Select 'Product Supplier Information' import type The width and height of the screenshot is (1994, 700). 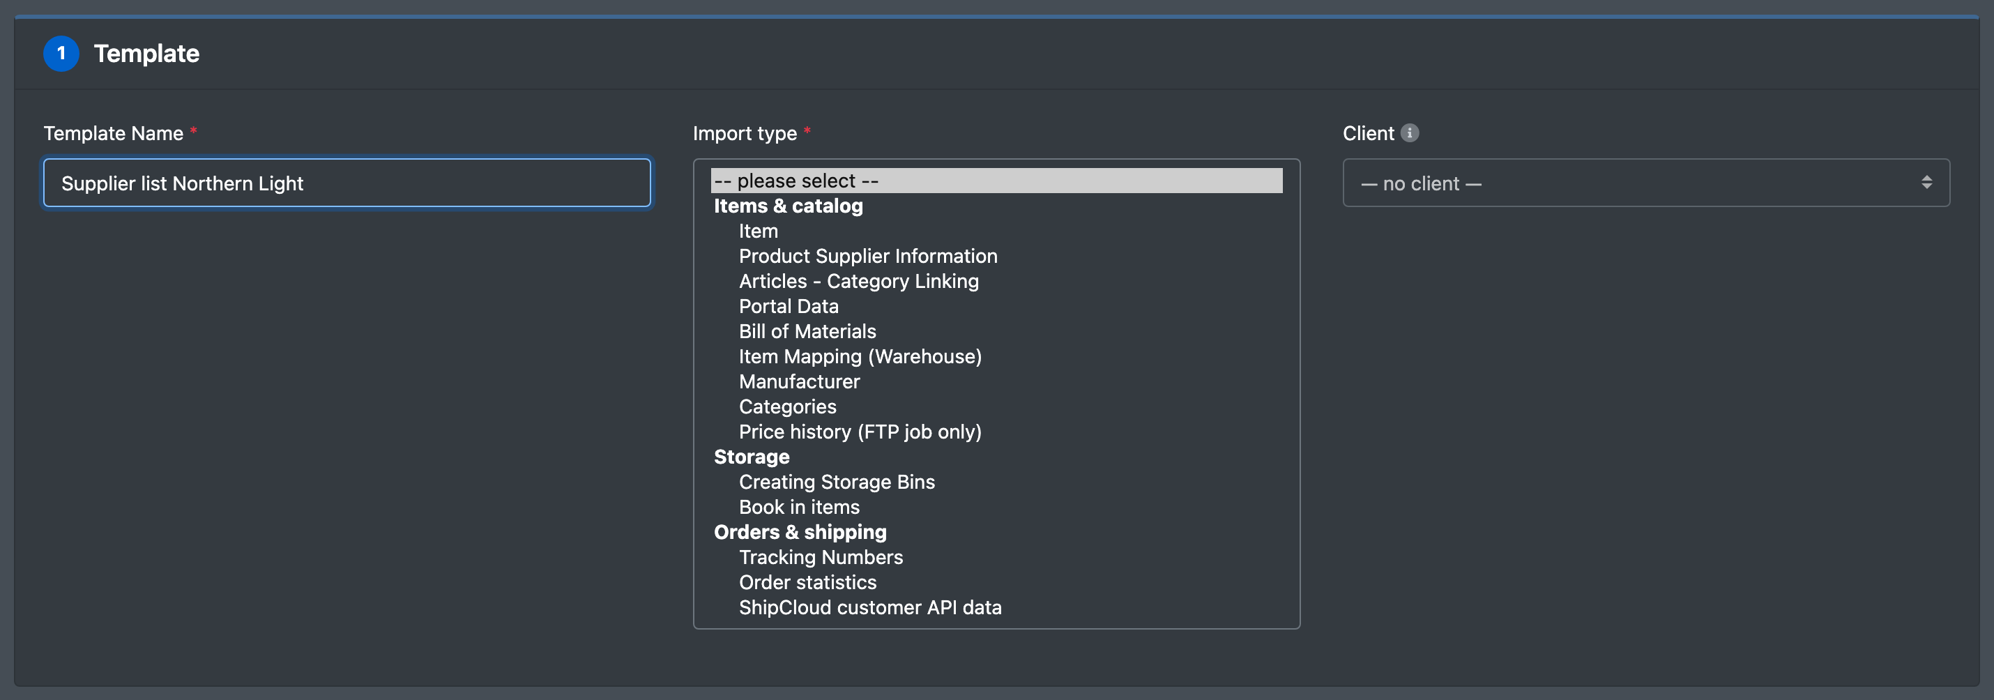tap(996, 257)
